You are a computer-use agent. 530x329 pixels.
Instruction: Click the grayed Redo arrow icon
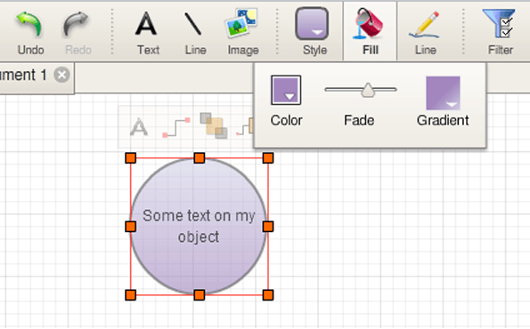(x=76, y=24)
